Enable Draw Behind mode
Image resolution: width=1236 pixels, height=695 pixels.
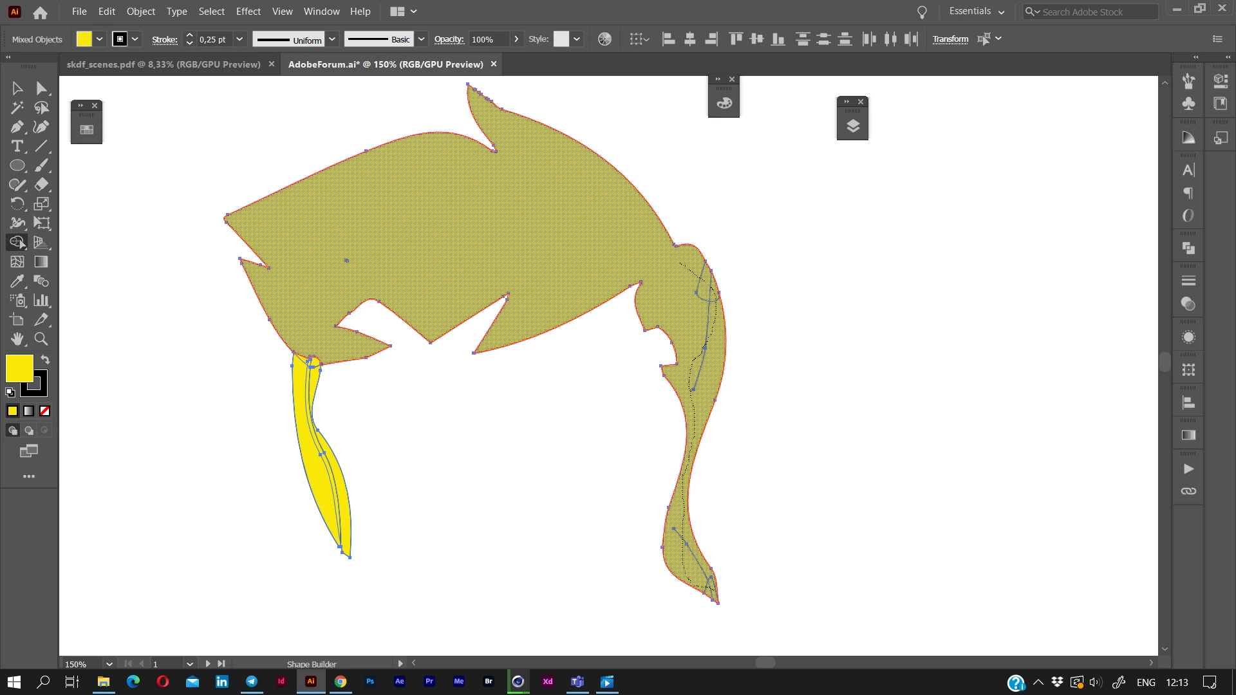point(29,431)
